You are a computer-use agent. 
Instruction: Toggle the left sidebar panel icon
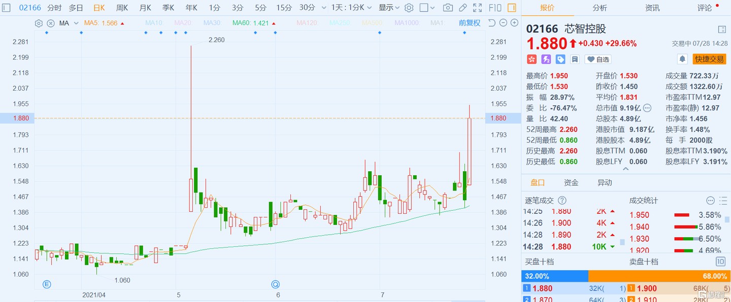[7, 8]
